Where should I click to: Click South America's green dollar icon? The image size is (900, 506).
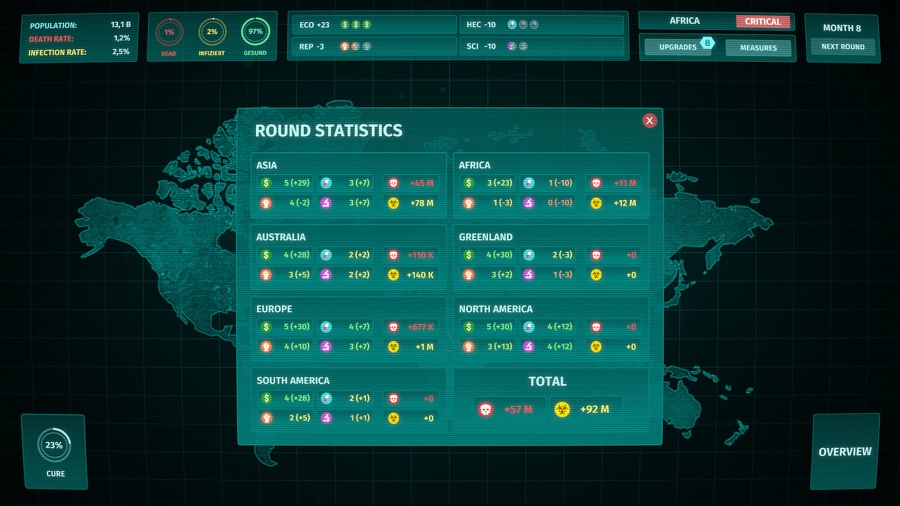(266, 398)
